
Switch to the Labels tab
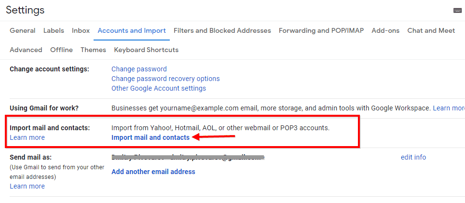tap(54, 30)
